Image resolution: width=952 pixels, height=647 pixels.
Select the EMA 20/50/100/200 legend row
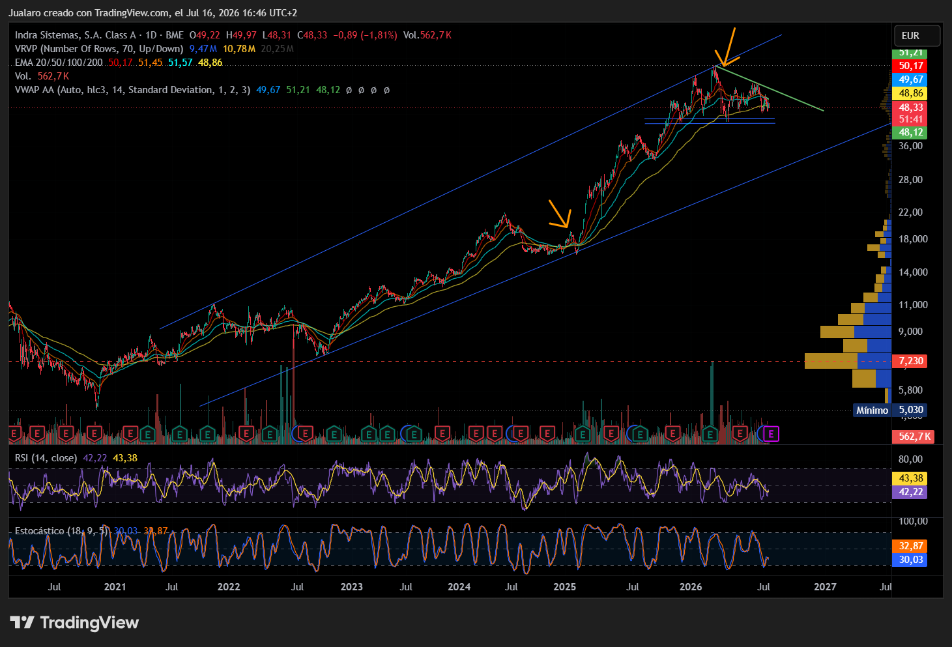click(119, 63)
